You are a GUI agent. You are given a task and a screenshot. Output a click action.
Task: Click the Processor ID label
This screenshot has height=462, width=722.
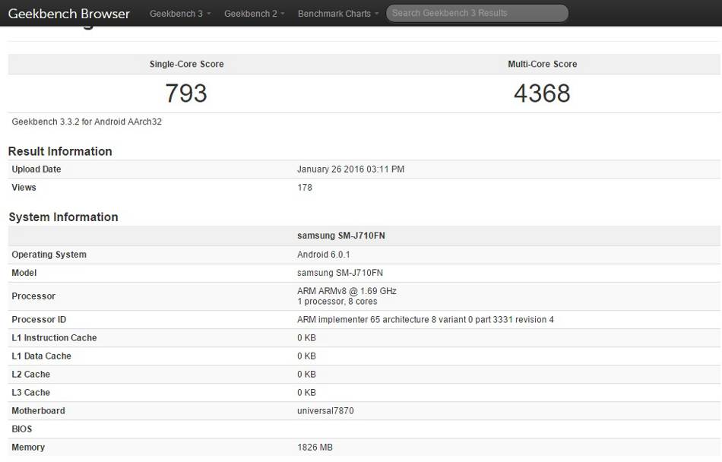click(x=39, y=319)
